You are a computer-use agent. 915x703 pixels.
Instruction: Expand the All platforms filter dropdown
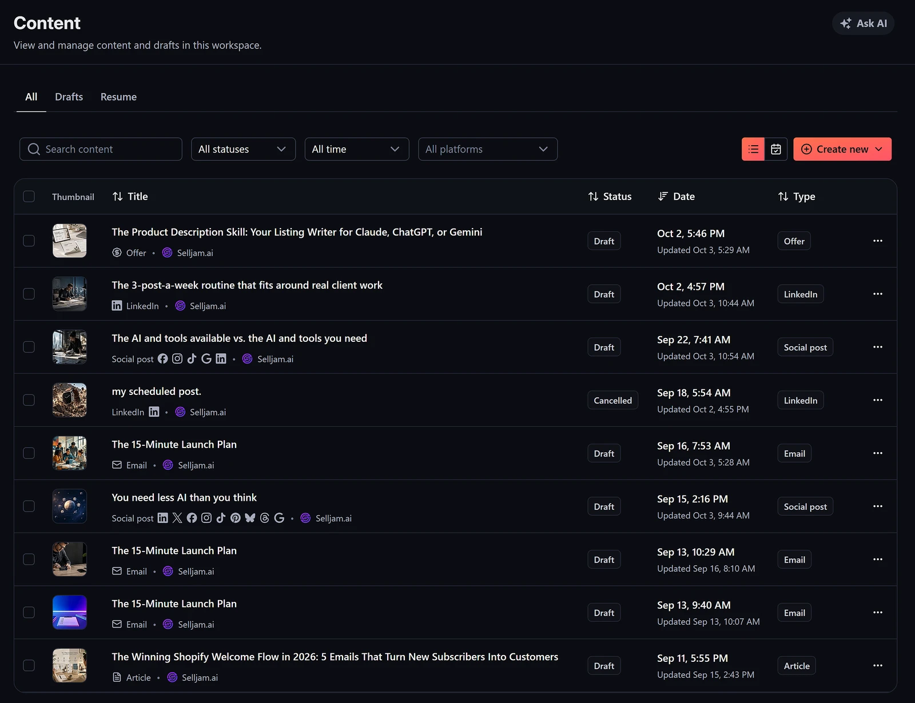[x=488, y=149]
